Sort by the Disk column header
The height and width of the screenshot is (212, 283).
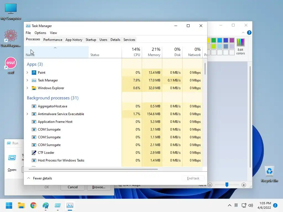click(172, 52)
